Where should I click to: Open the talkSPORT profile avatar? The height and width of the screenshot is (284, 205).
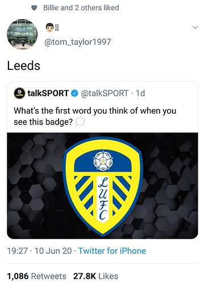19,93
